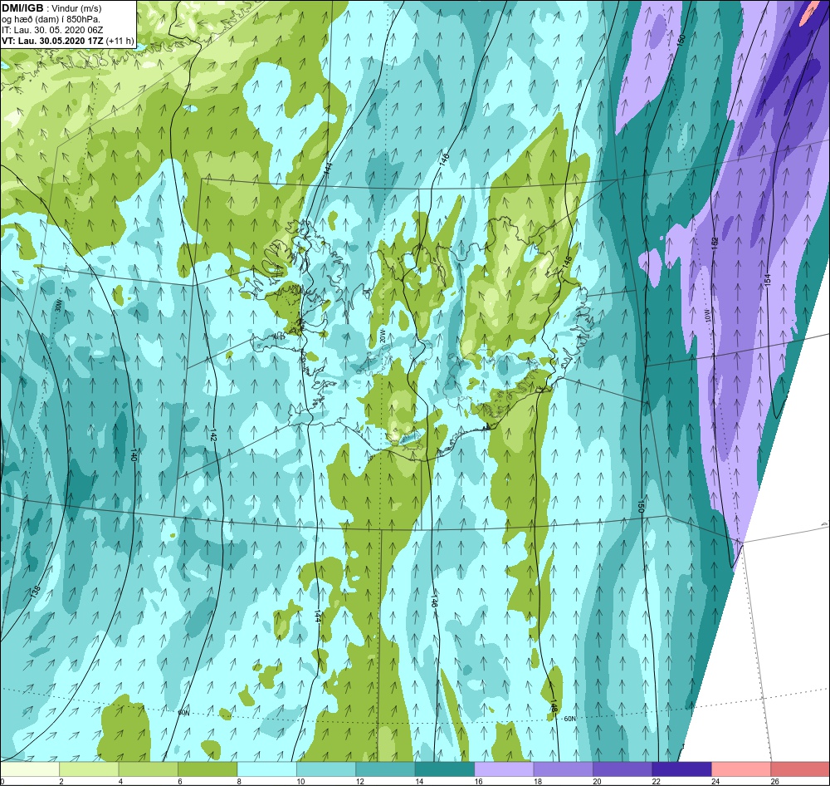Click the '146' contour label south of Iceland
Image resolution: width=830 pixels, height=786 pixels.
click(x=433, y=601)
